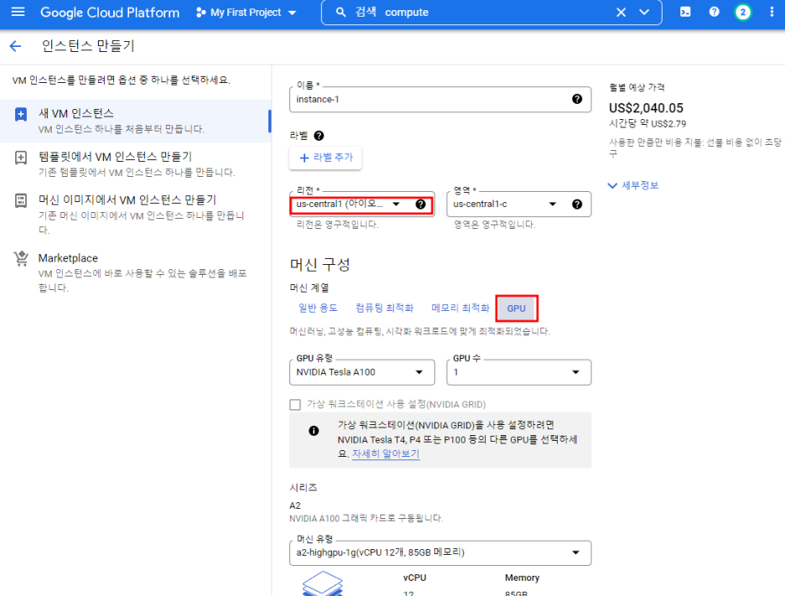This screenshot has height=596, width=785.
Task: Expand search options chevron in search bar
Action: pos(644,13)
